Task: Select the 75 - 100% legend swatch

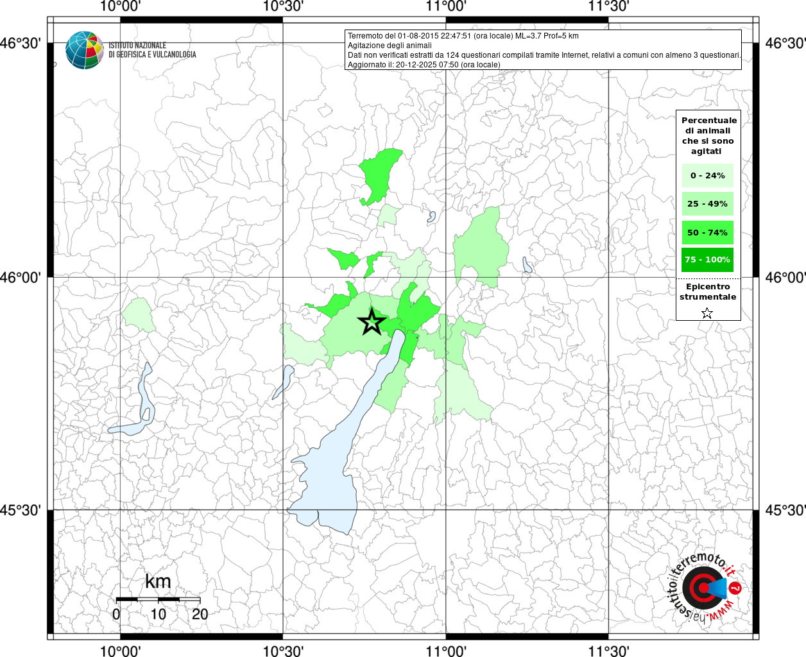Action: coord(707,260)
